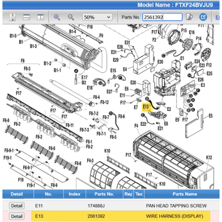222x222 pixels.
Task: Click the No. column header
Action: pyautogui.click(x=48, y=194)
